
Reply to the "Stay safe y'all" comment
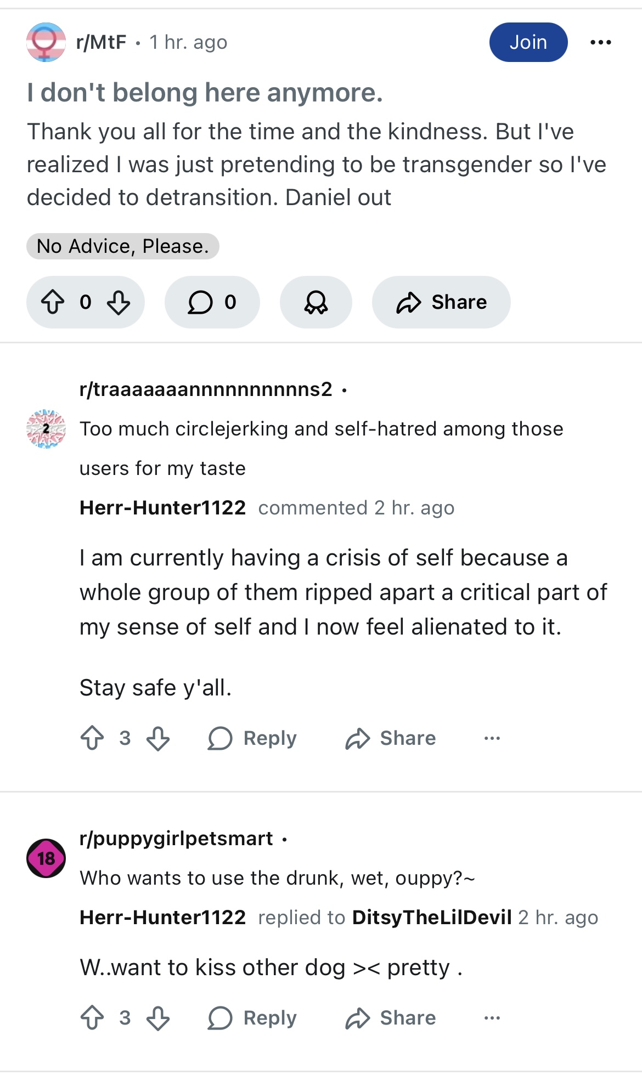(252, 738)
